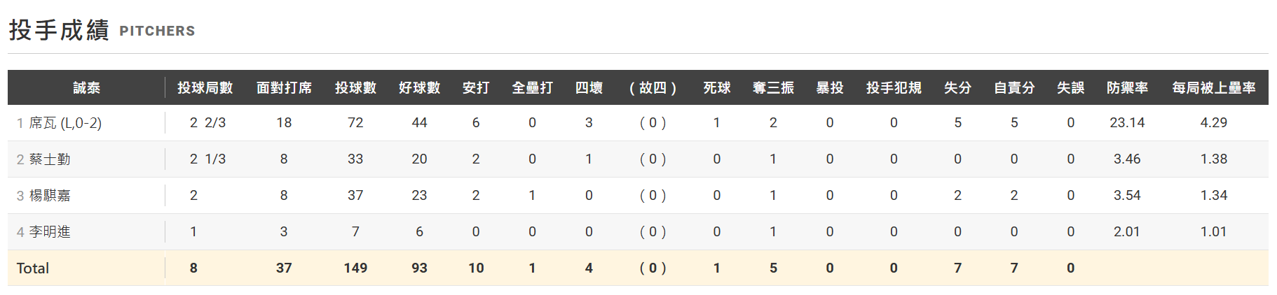The image size is (1277, 295).
Task: Click the 好球數 column header
Action: pos(419,87)
